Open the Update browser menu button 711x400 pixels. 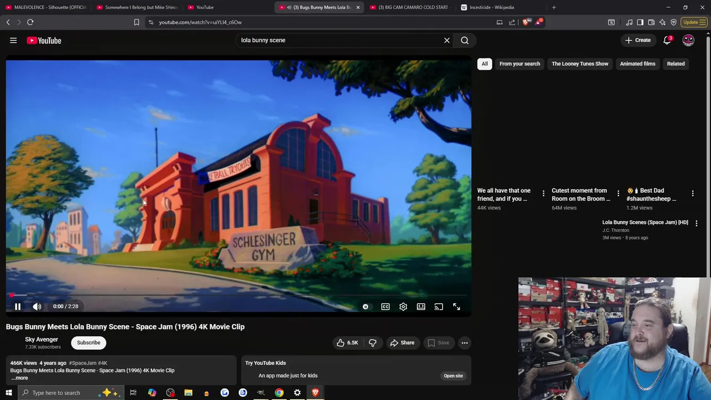coord(694,22)
